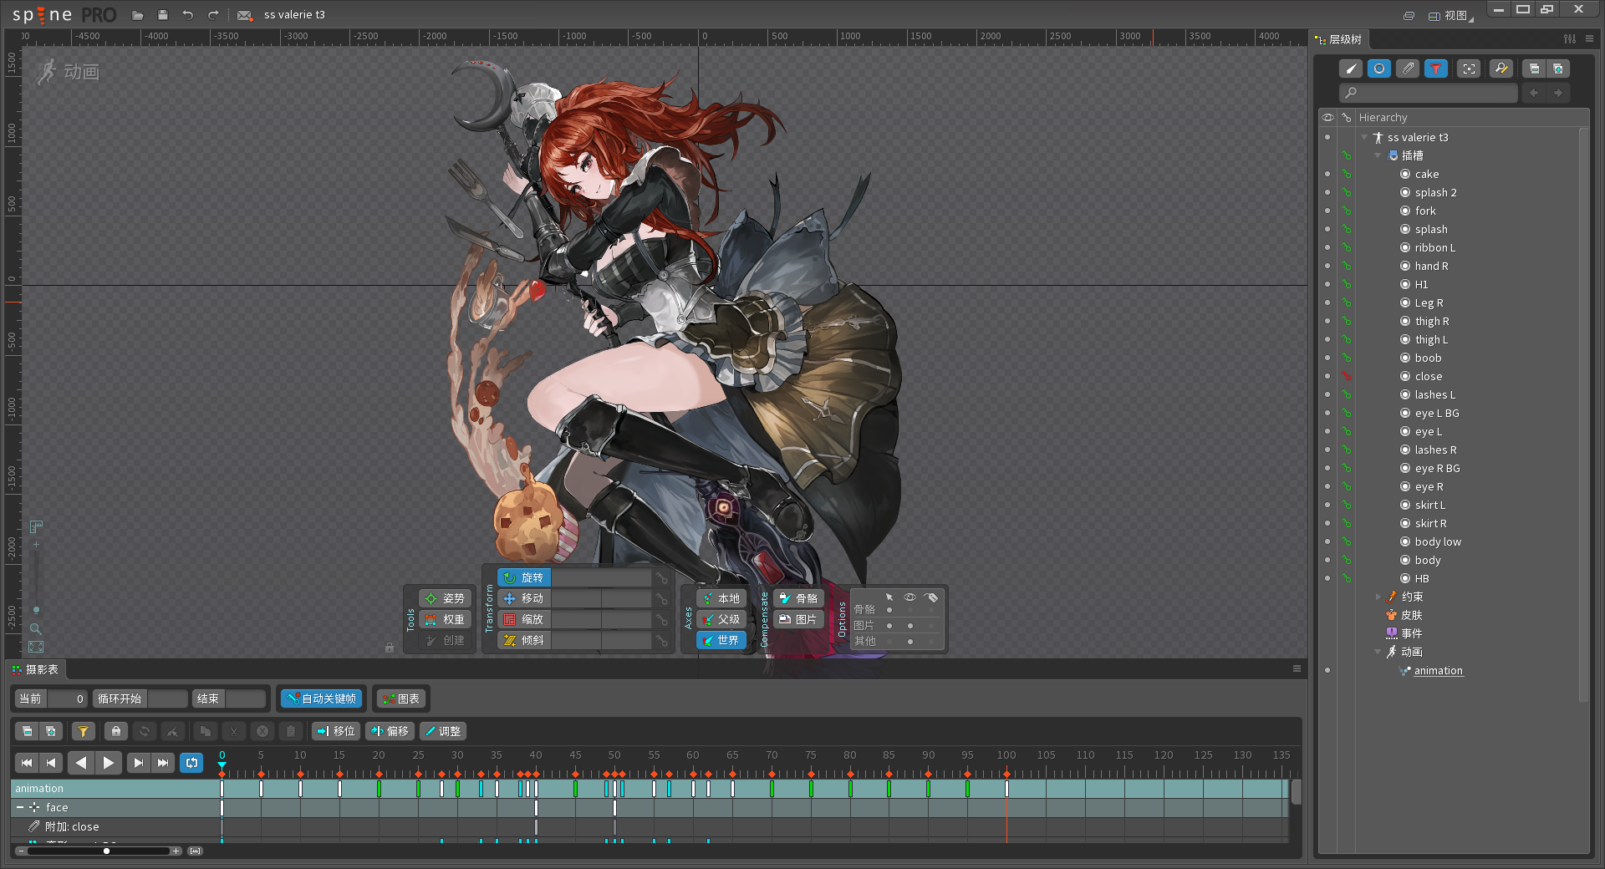
Task: Click the 权重 weights tool button
Action: click(x=445, y=619)
